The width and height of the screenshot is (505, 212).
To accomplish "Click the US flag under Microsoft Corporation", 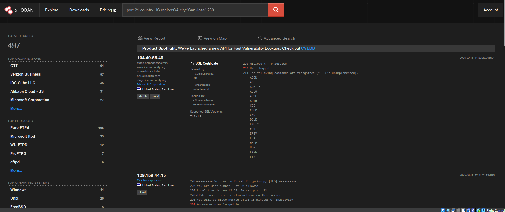I will click(x=139, y=89).
